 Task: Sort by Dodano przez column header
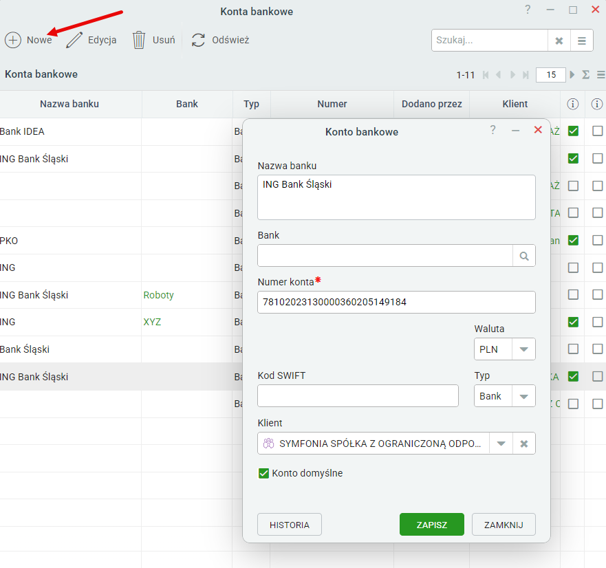click(x=432, y=104)
